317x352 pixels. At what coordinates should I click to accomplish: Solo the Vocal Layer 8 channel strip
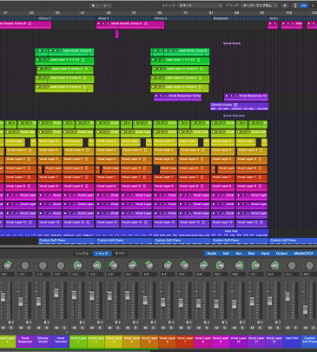click(x=207, y=328)
